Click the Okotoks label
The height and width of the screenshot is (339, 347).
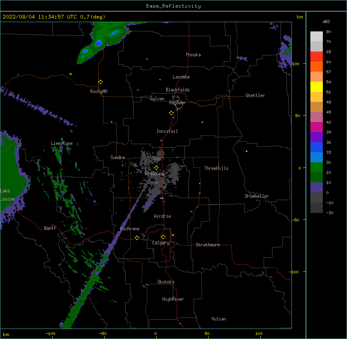[x=166, y=282]
